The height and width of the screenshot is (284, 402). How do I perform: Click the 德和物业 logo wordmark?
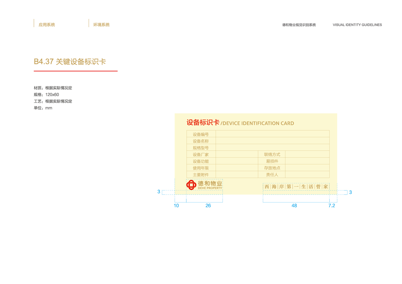[210, 183]
